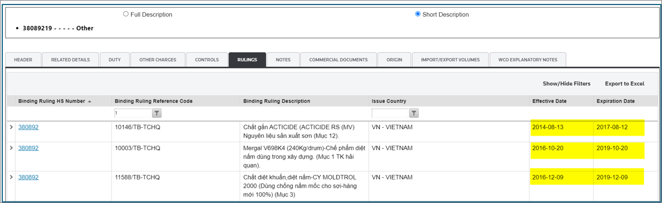The image size is (662, 203).
Task: Click effective date 2016-10-20
Action: pyautogui.click(x=548, y=148)
